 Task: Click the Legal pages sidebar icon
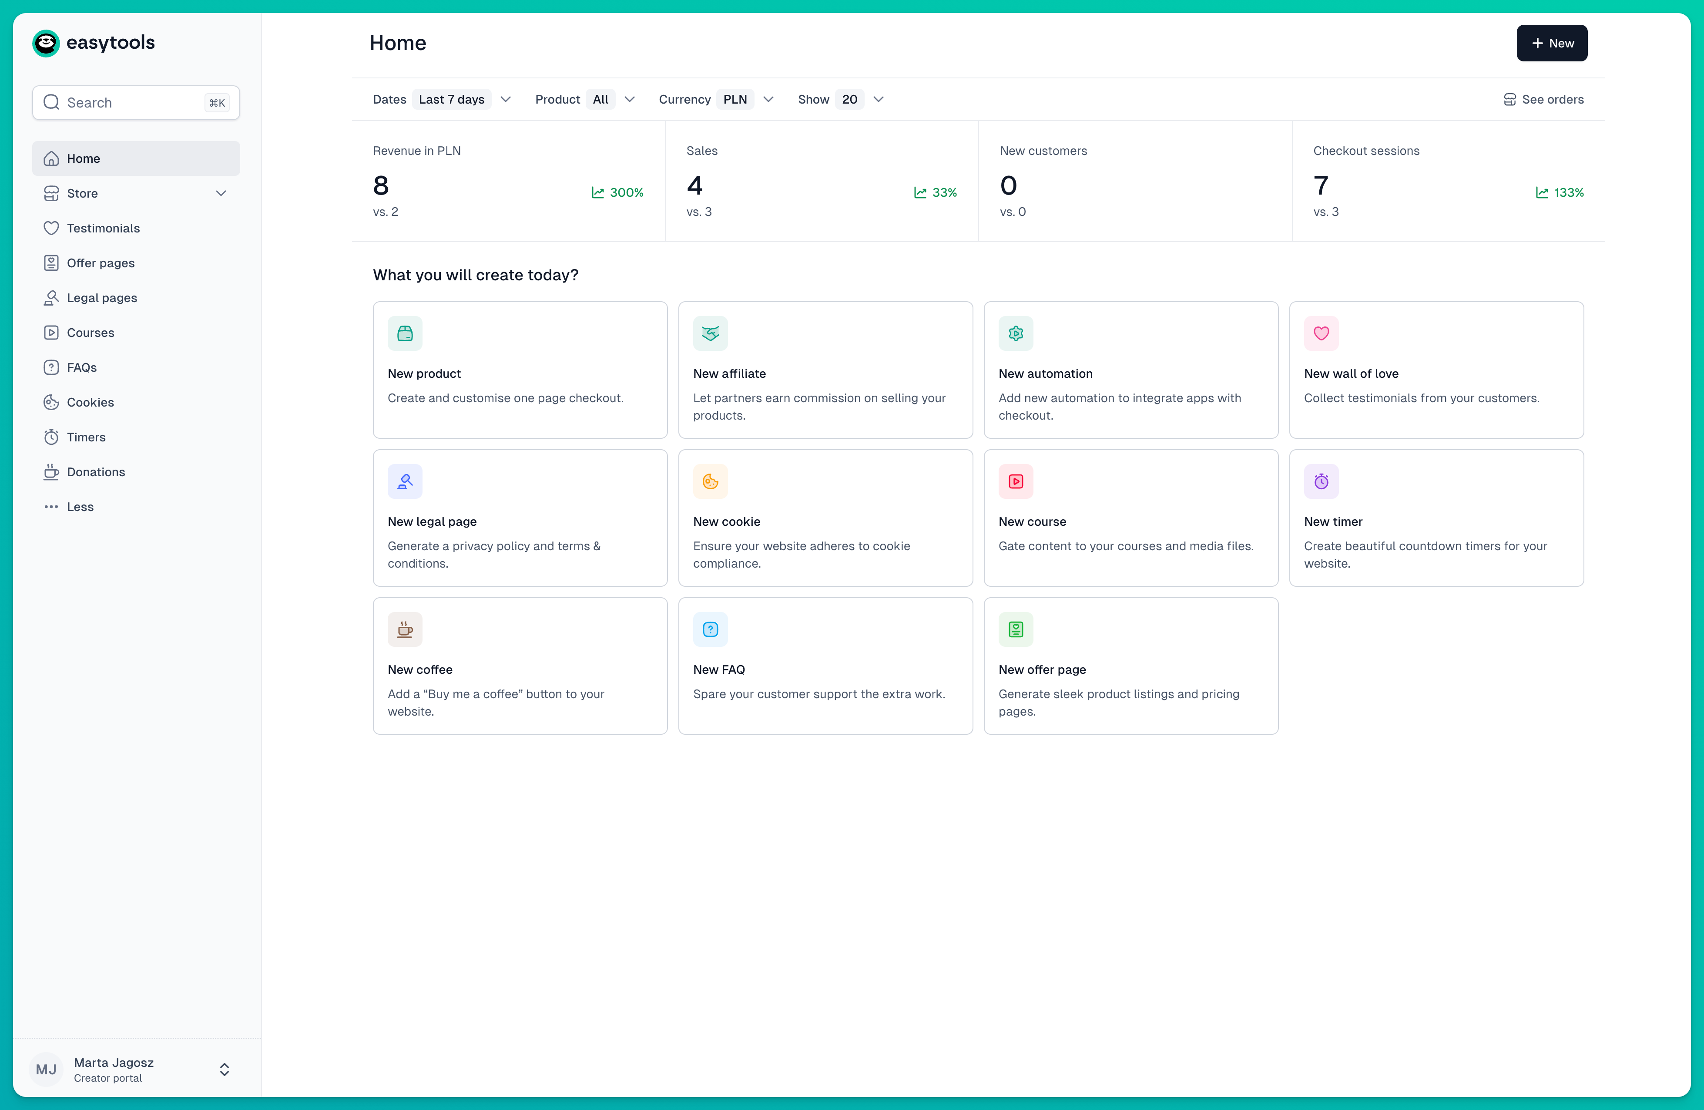pos(51,298)
